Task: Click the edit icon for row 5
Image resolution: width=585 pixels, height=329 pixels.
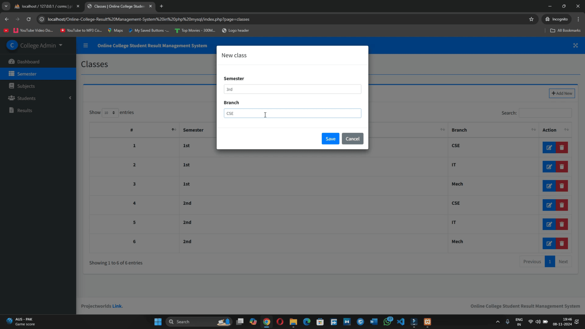Action: tap(549, 224)
